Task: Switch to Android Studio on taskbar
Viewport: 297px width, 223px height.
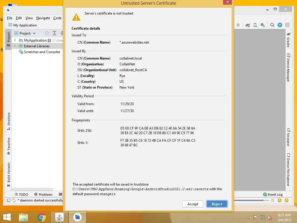Action: pos(77,217)
